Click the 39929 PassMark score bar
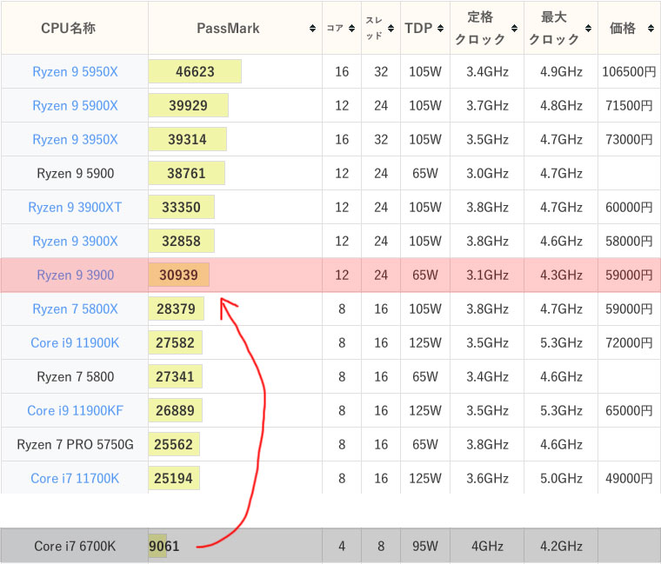This screenshot has height=564, width=661. (x=189, y=105)
